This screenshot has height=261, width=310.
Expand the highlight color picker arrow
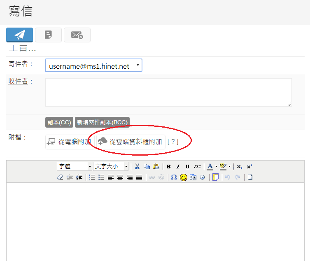point(230,167)
